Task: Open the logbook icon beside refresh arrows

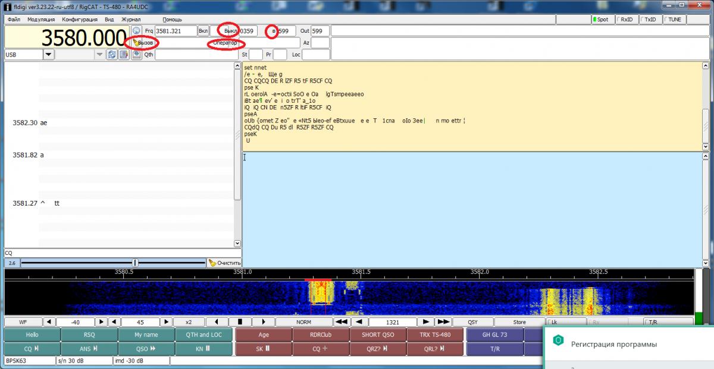Action: [x=124, y=55]
